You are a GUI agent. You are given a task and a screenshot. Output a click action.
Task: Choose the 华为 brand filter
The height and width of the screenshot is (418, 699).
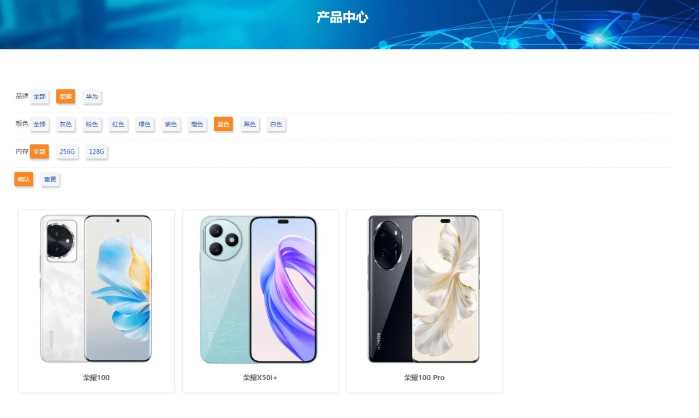pyautogui.click(x=92, y=97)
